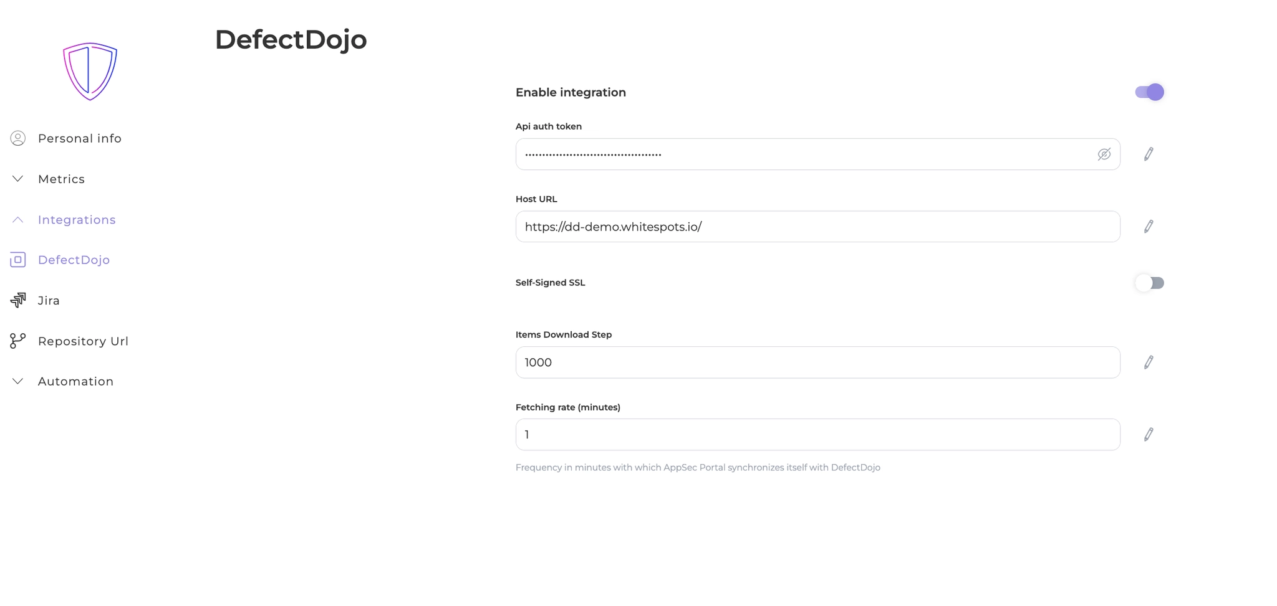Click the Repository Url branch icon

18,341
